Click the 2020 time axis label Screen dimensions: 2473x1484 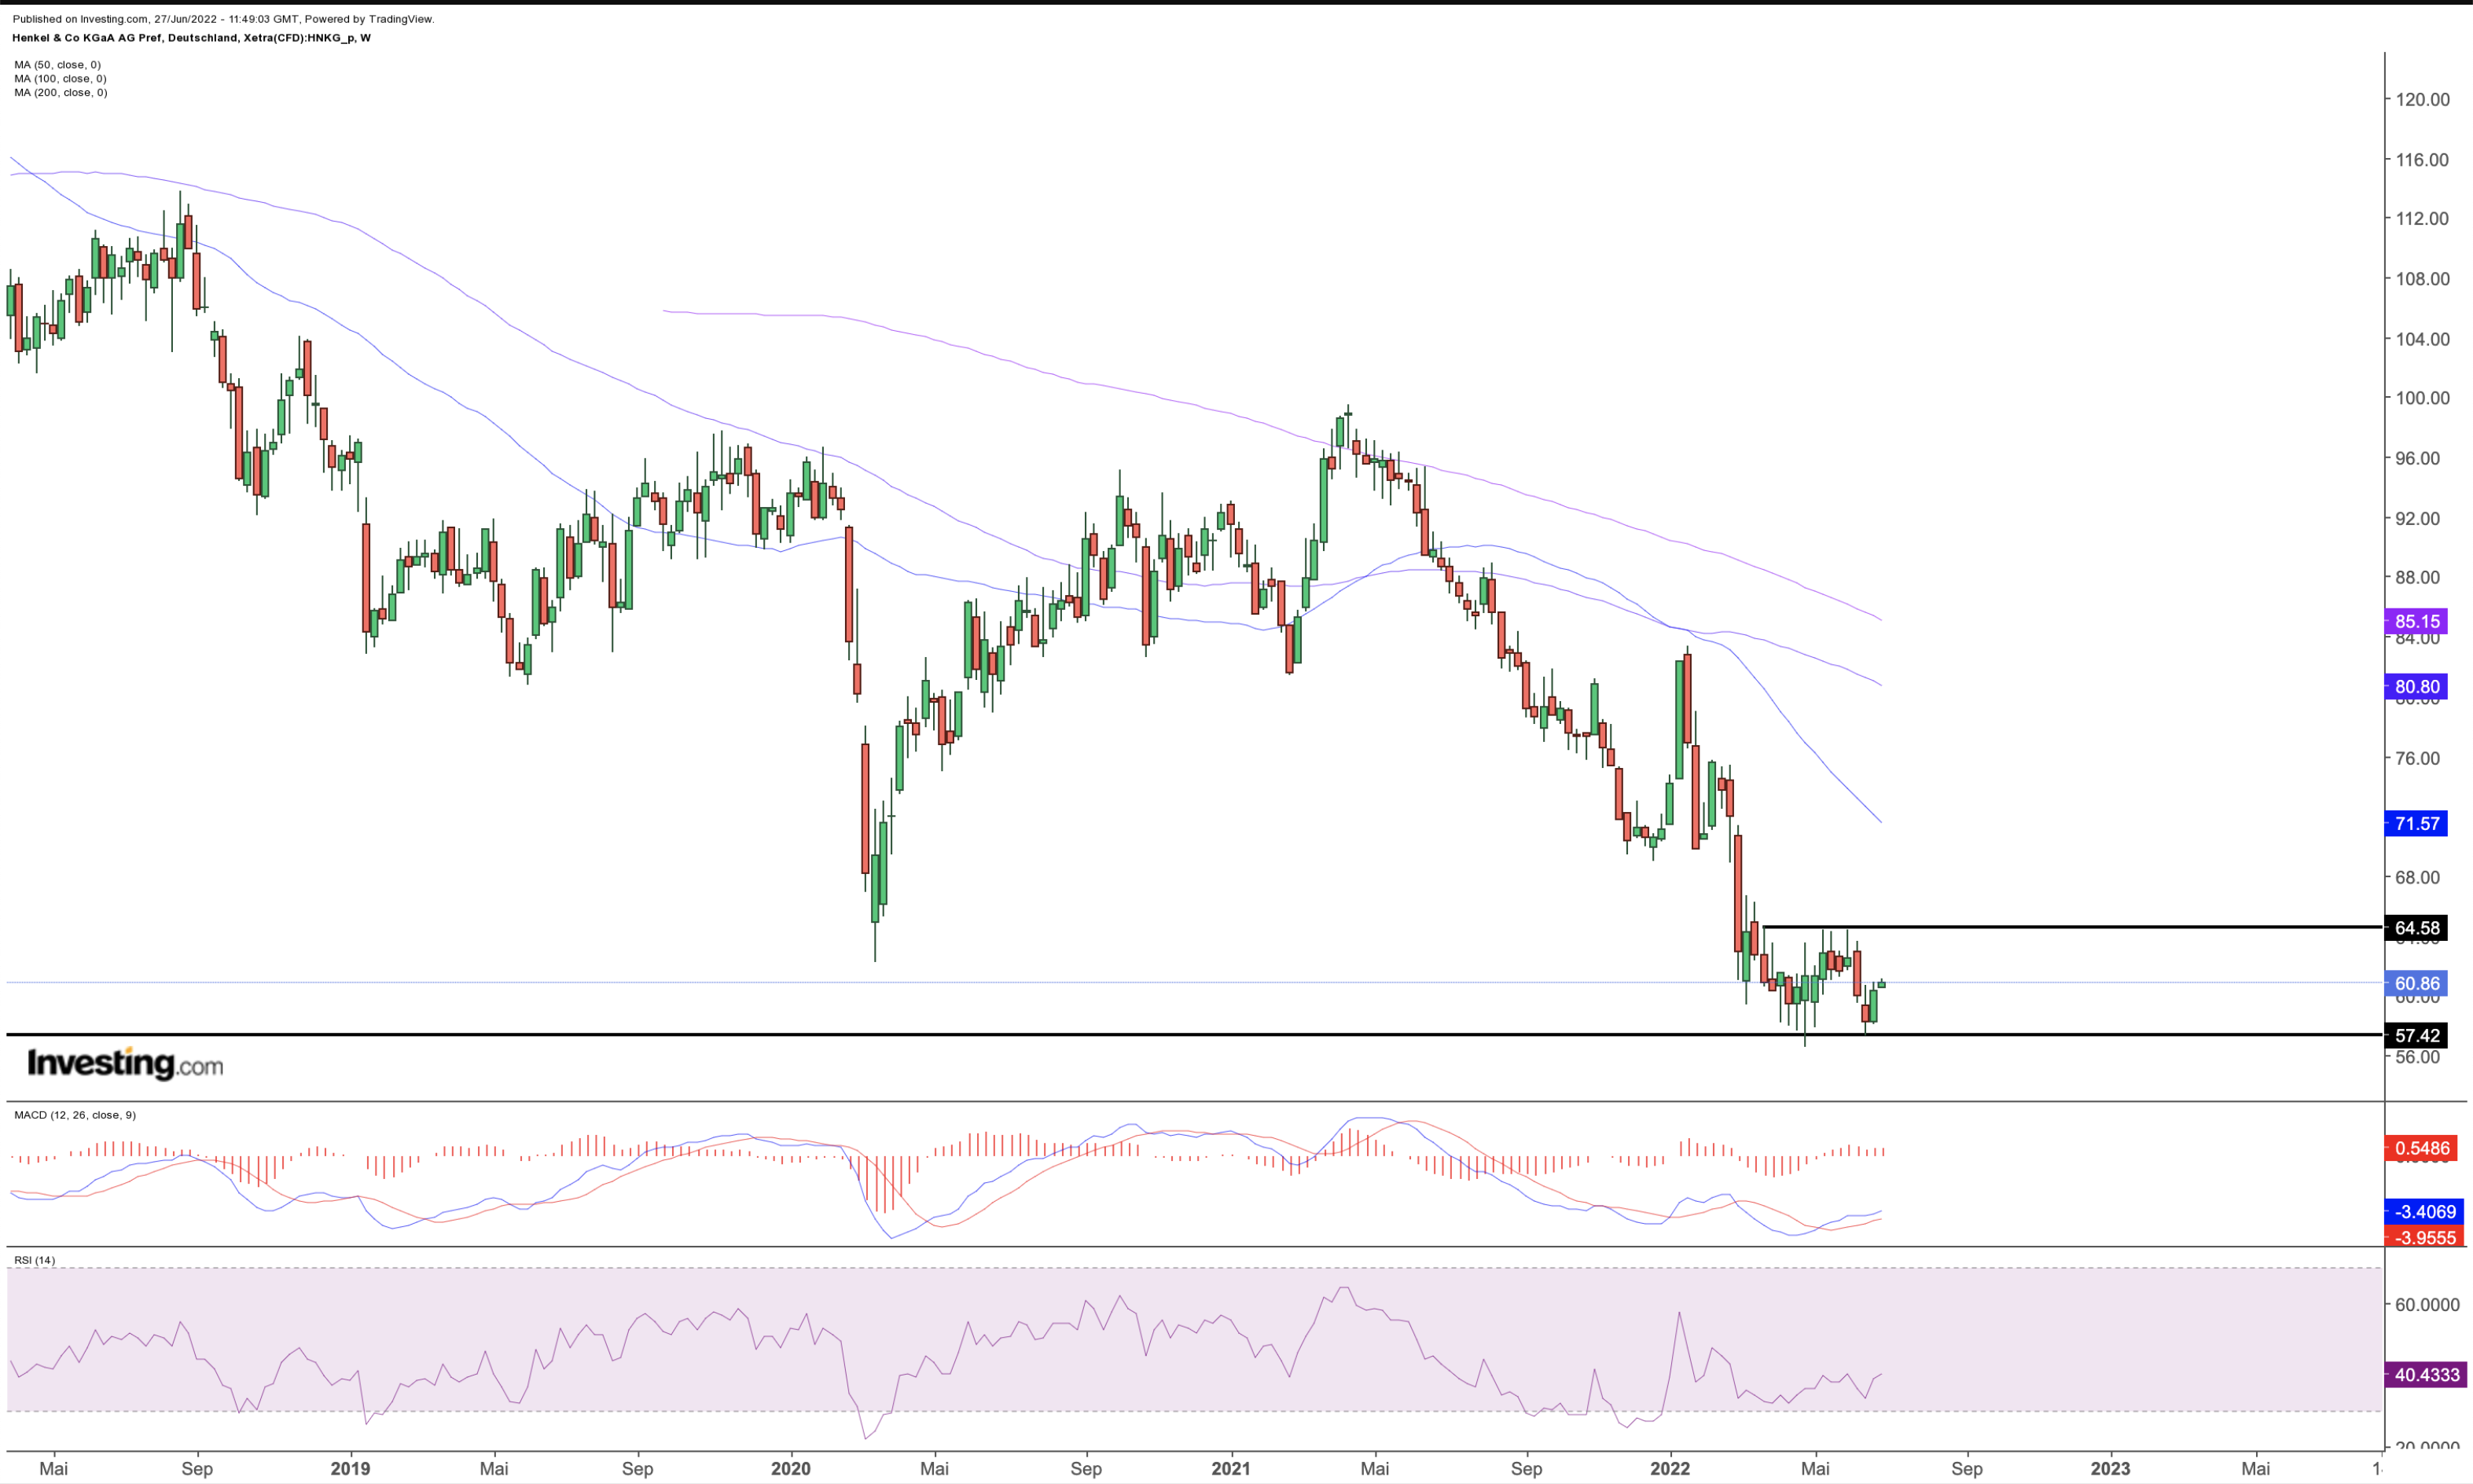pyautogui.click(x=790, y=1468)
